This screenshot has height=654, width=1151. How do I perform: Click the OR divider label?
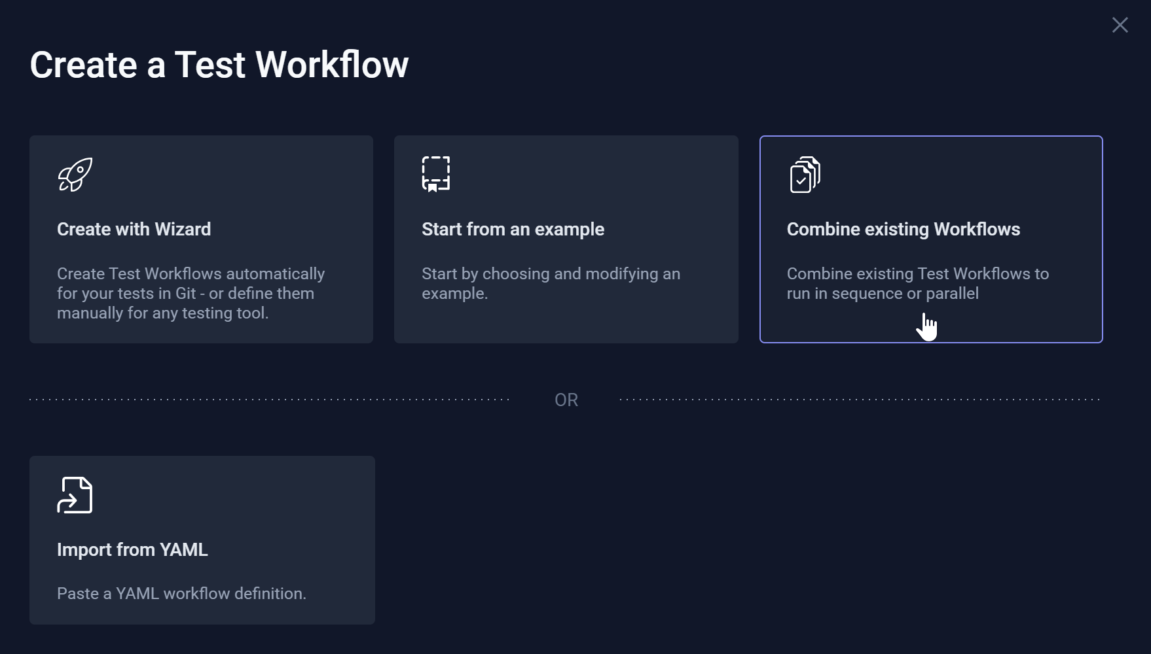coord(566,400)
